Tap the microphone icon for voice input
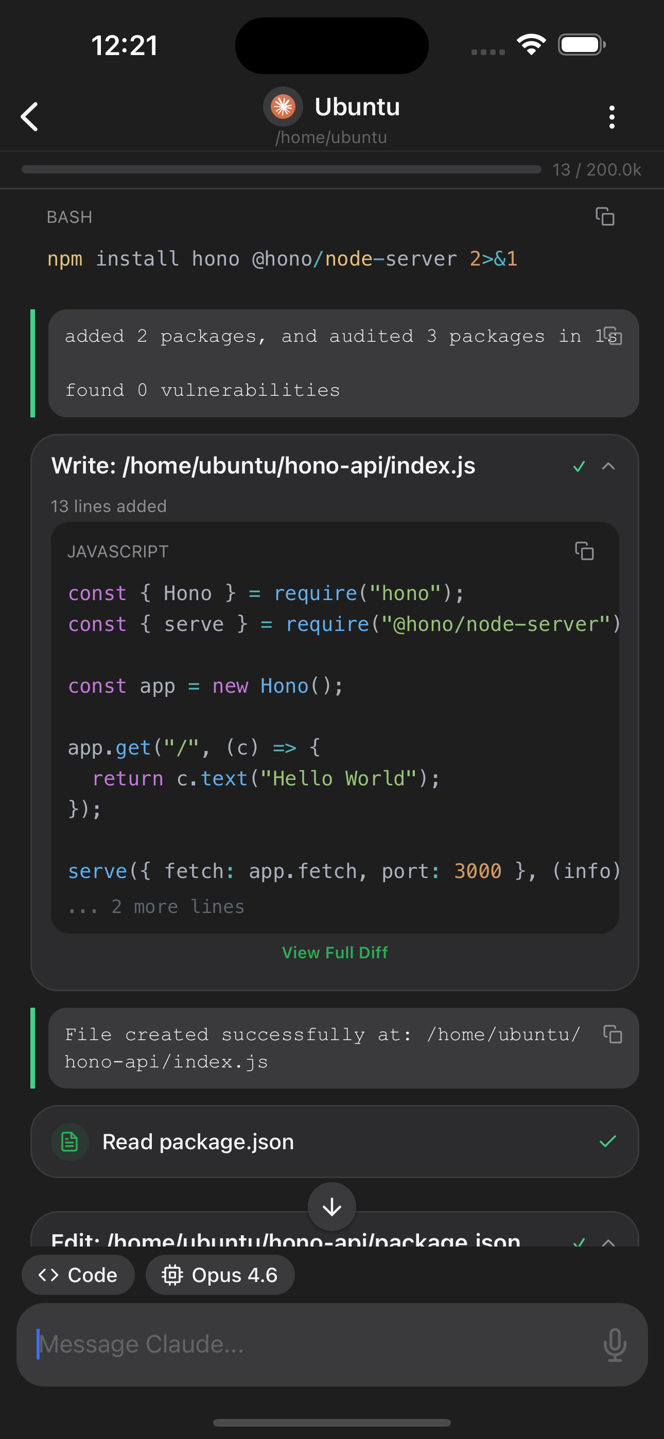This screenshot has height=1439, width=664. [x=615, y=1345]
